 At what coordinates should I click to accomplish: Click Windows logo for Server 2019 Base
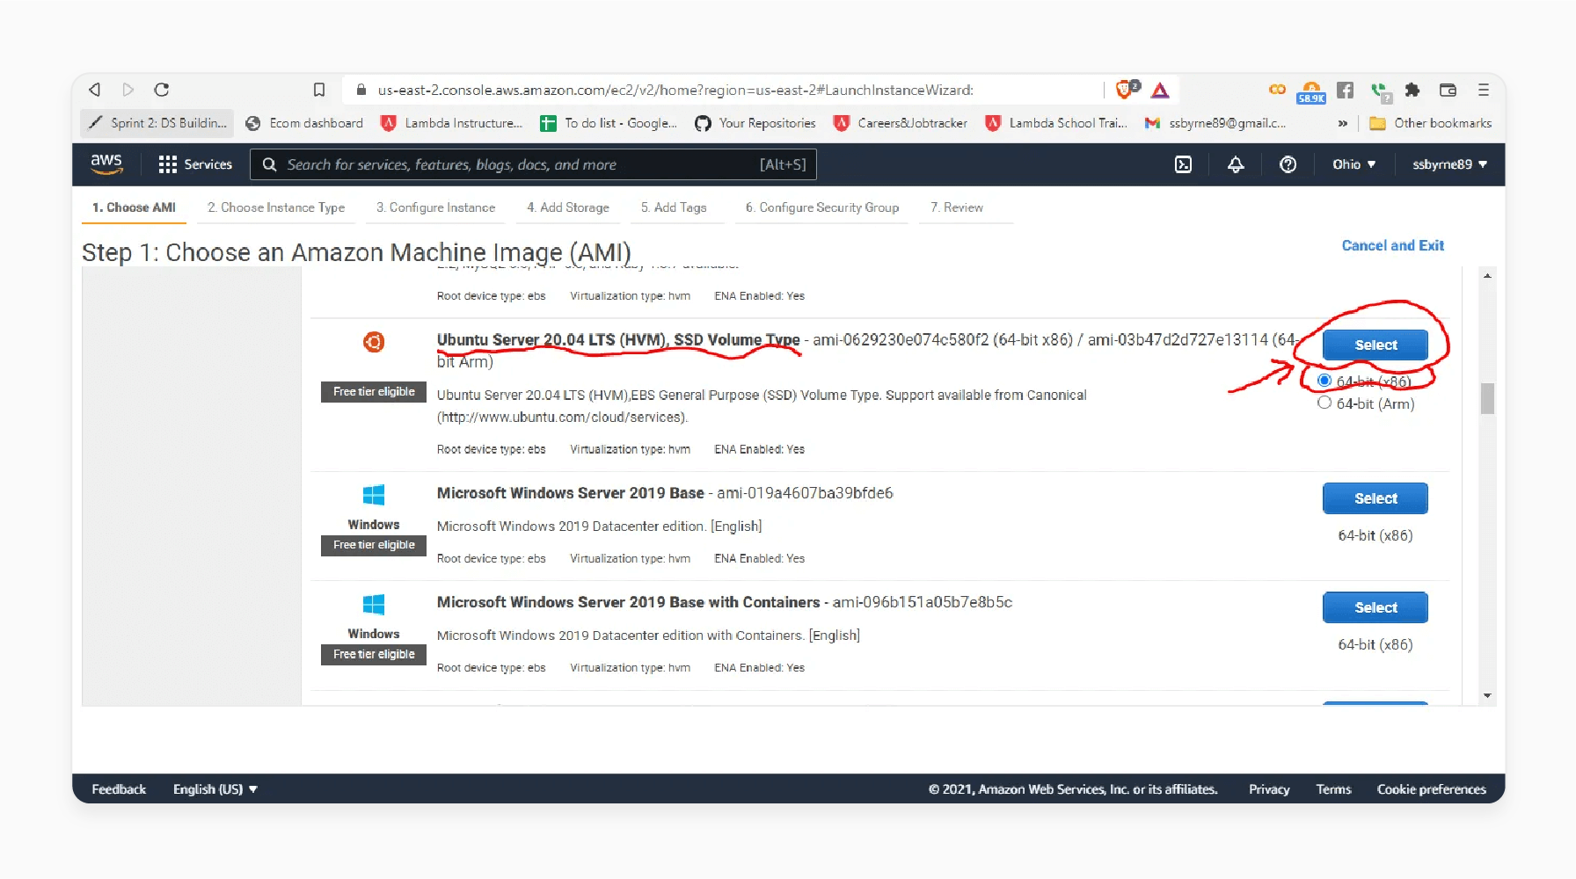[374, 495]
